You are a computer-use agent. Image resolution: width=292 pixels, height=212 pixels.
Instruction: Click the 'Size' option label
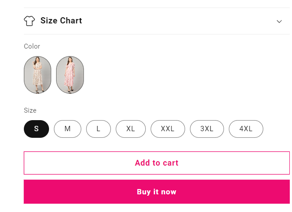30,110
